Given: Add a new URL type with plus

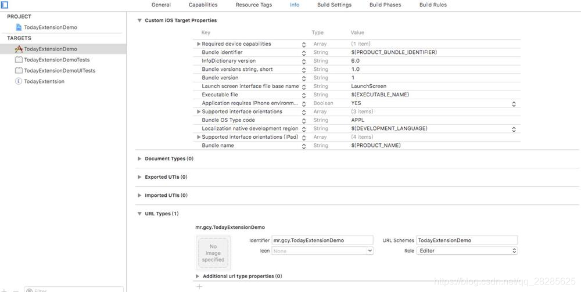Looking at the screenshot, I should [x=199, y=286].
